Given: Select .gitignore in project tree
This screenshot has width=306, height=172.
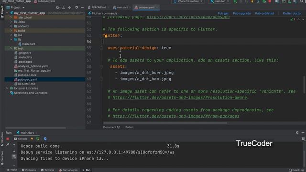Looking at the screenshot, I should [x=22, y=53].
